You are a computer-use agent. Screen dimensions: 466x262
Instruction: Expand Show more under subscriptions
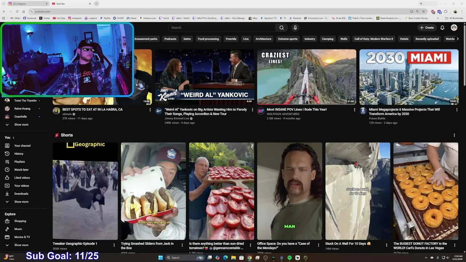(x=21, y=124)
